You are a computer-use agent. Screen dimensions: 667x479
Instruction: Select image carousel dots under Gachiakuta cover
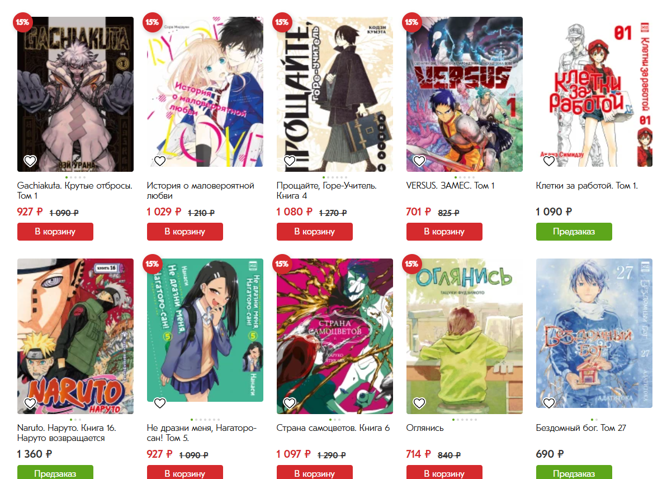pos(75,177)
